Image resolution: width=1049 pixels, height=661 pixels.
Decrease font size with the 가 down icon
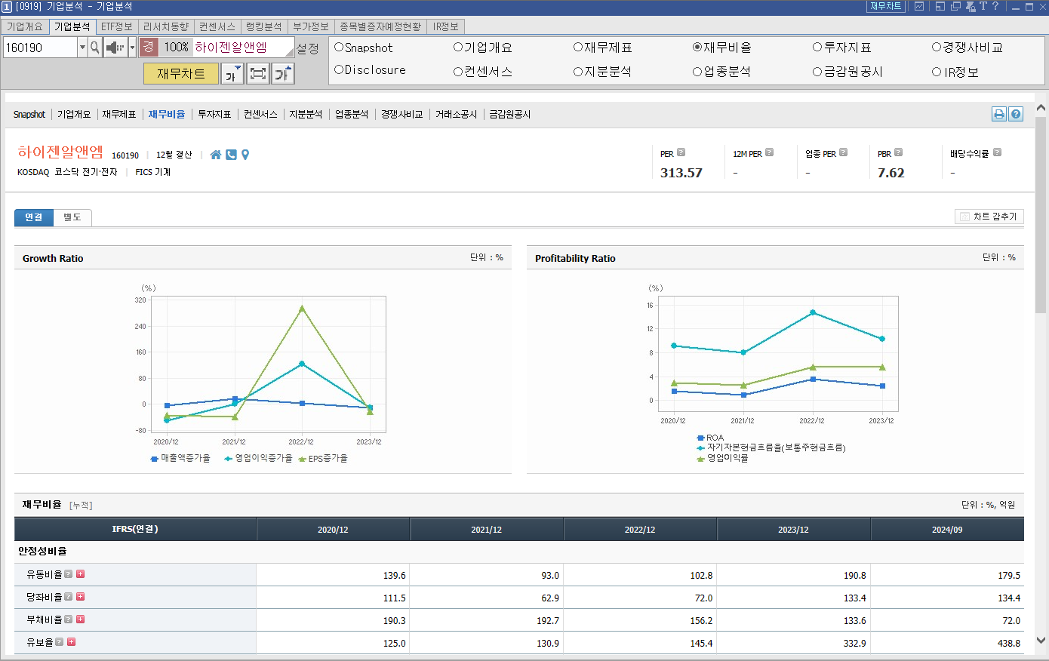point(232,73)
